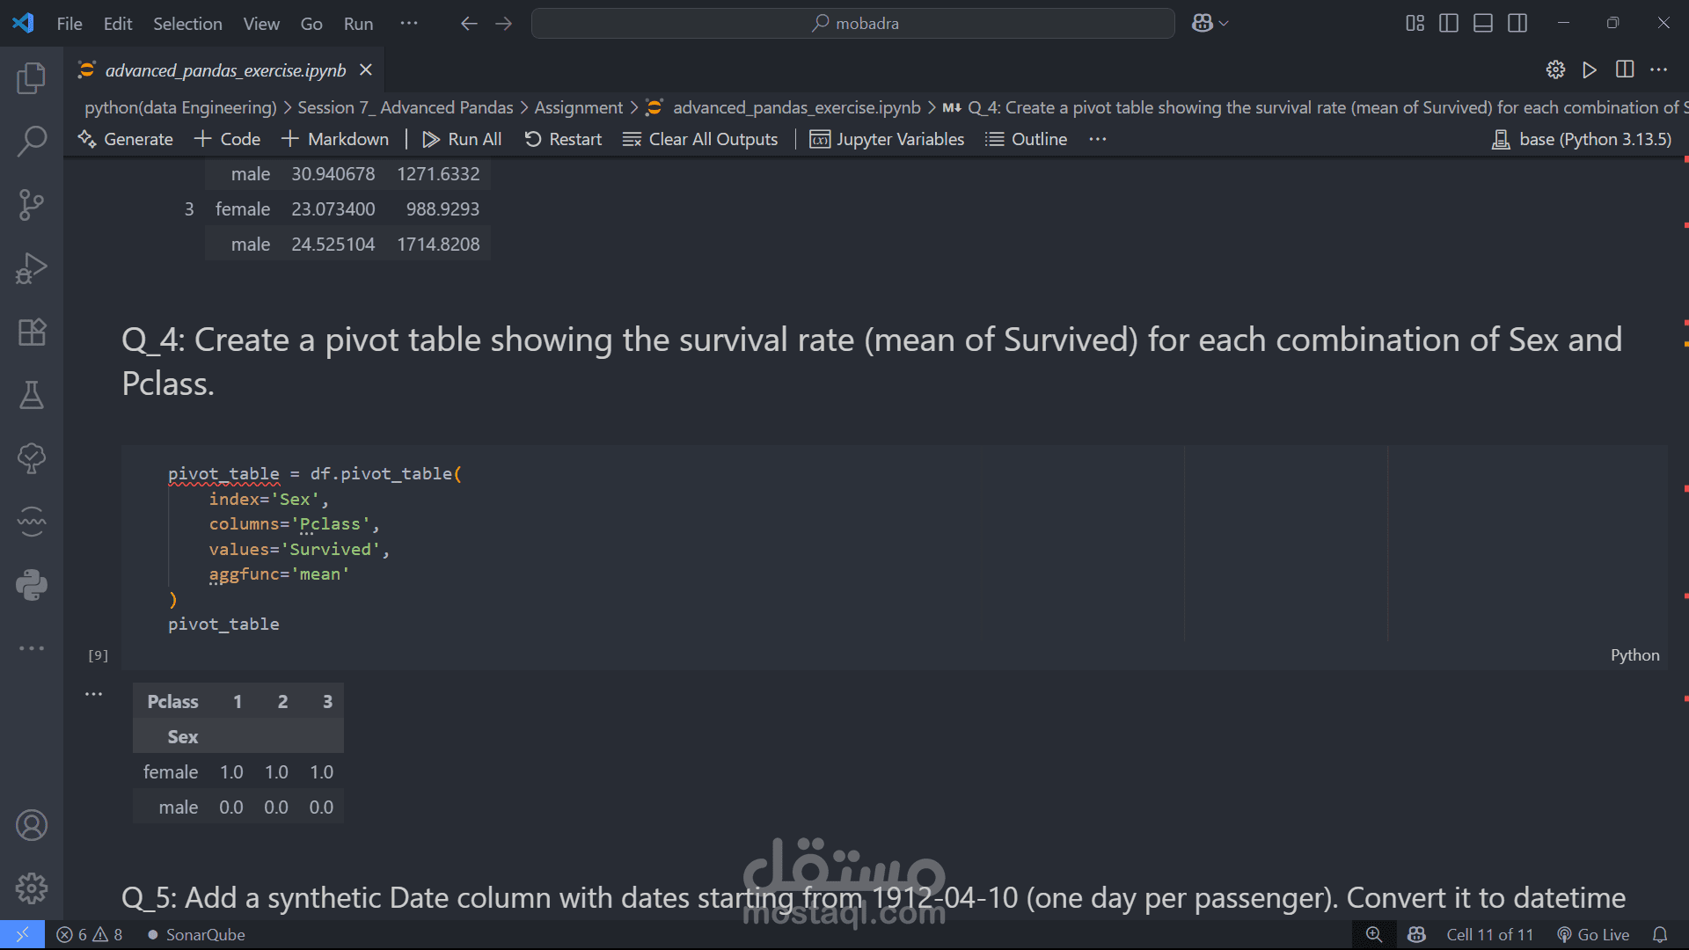Open notebook toolbar overflow ellipsis
Image resolution: width=1689 pixels, height=950 pixels.
1098,139
